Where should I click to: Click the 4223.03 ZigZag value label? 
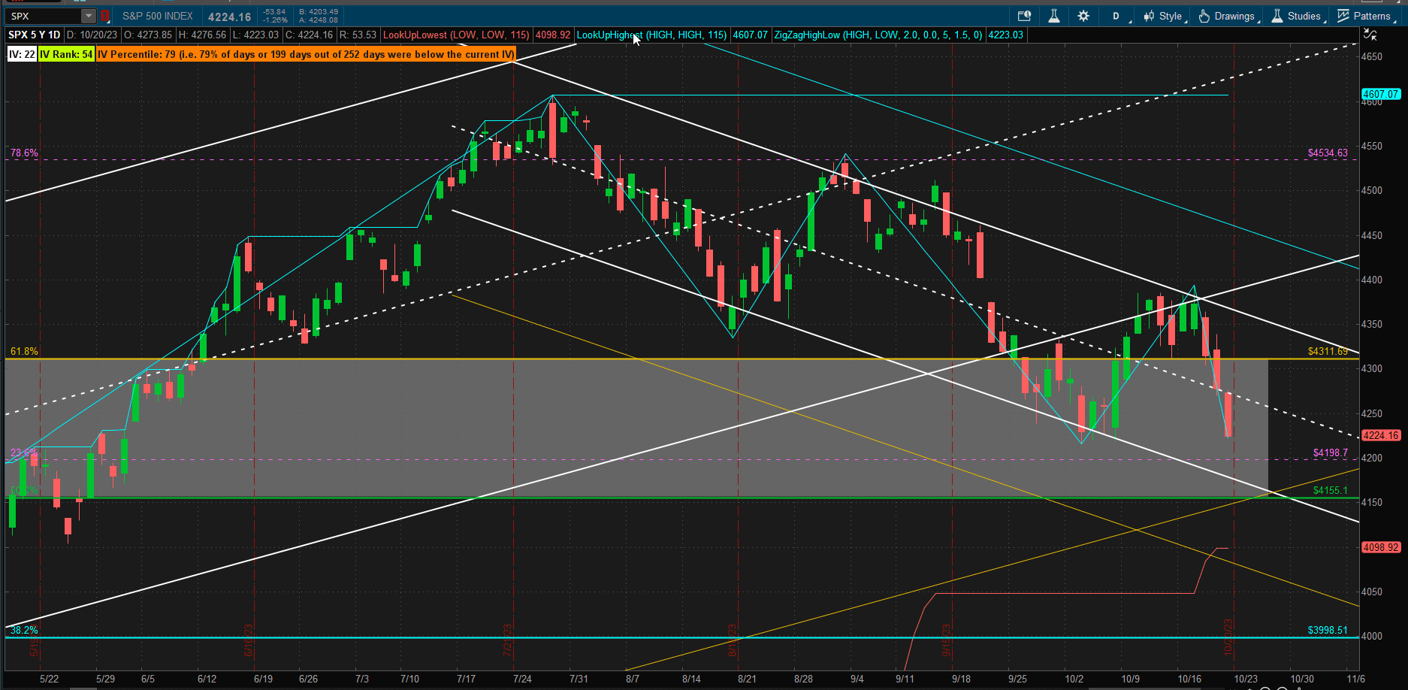(x=1005, y=35)
